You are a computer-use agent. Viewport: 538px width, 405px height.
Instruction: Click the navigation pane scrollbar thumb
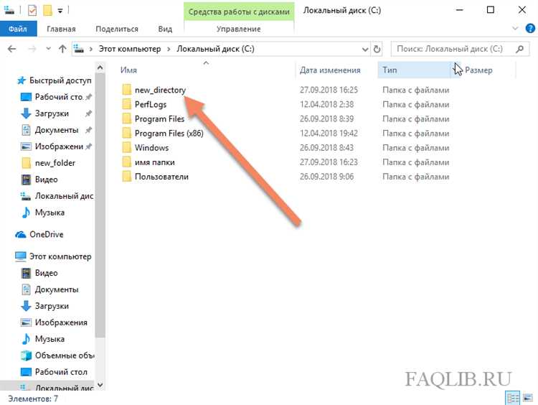click(100, 205)
